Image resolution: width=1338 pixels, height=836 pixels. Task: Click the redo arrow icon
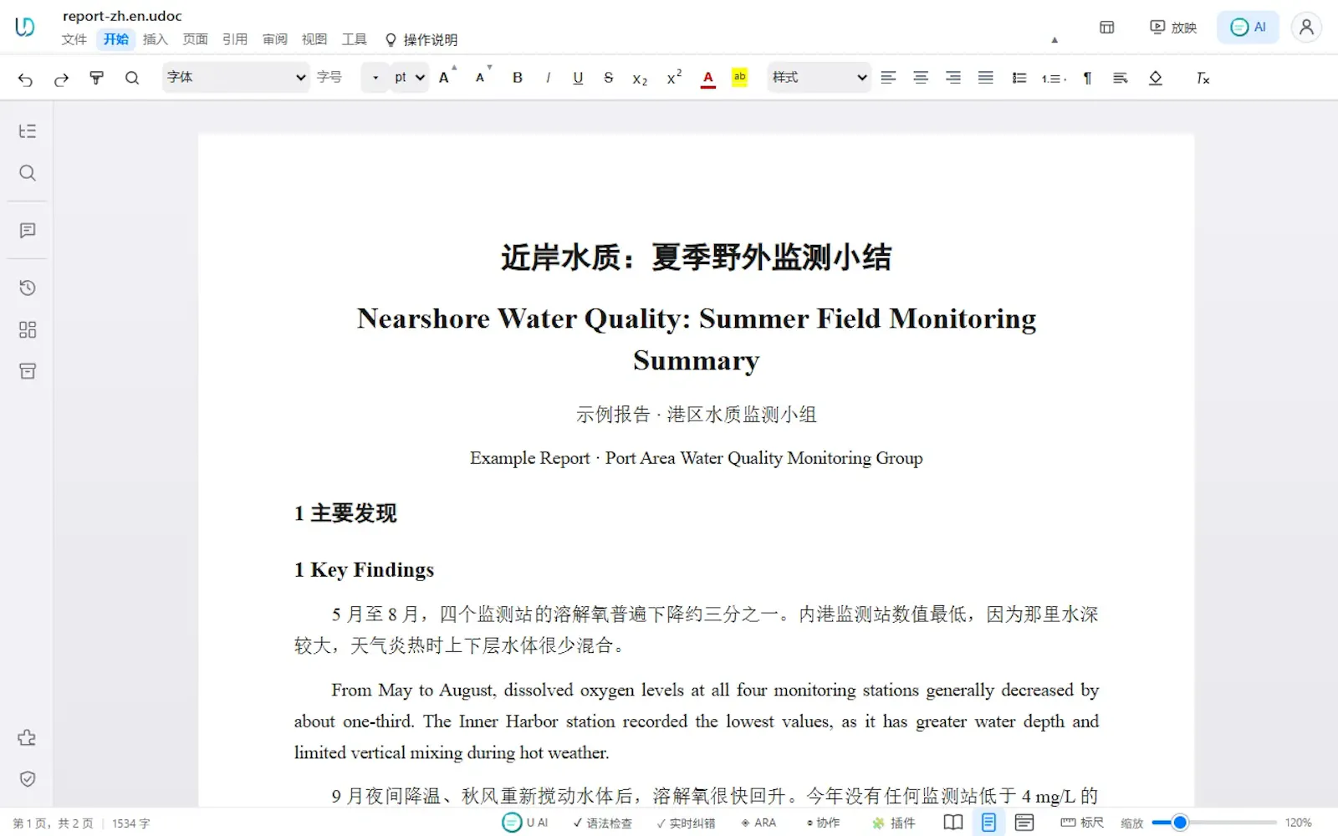point(61,79)
